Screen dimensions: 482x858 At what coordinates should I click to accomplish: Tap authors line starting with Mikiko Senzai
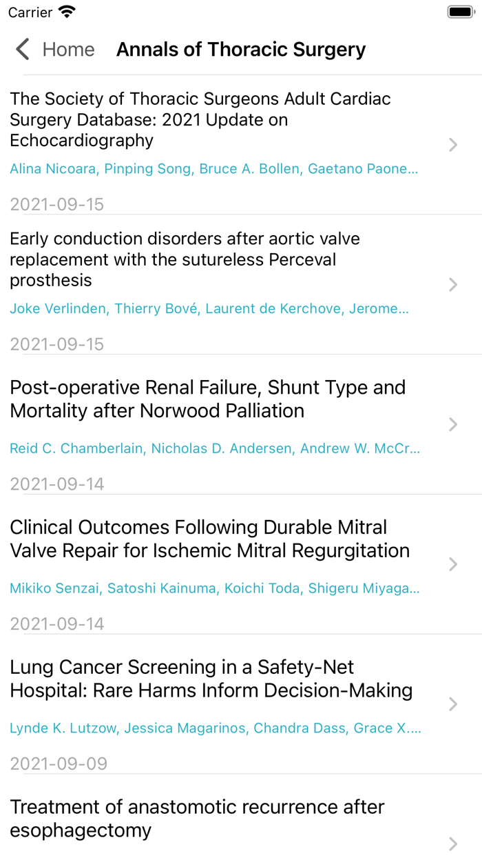(215, 588)
